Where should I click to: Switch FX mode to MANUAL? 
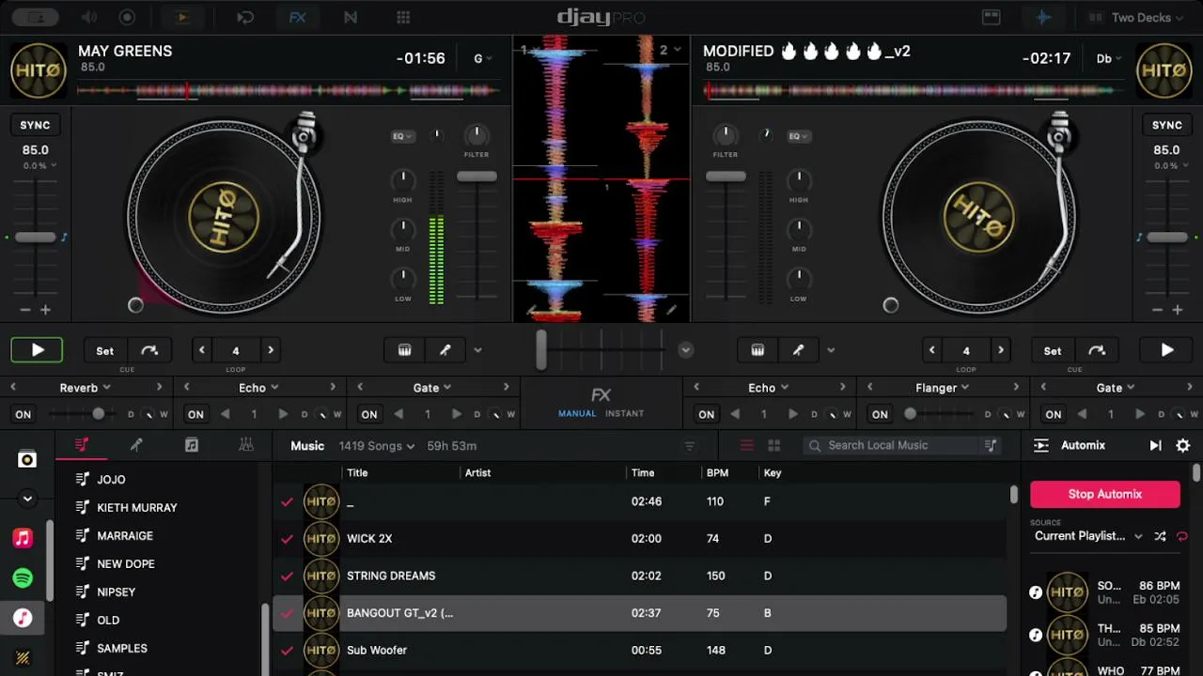pyautogui.click(x=577, y=414)
